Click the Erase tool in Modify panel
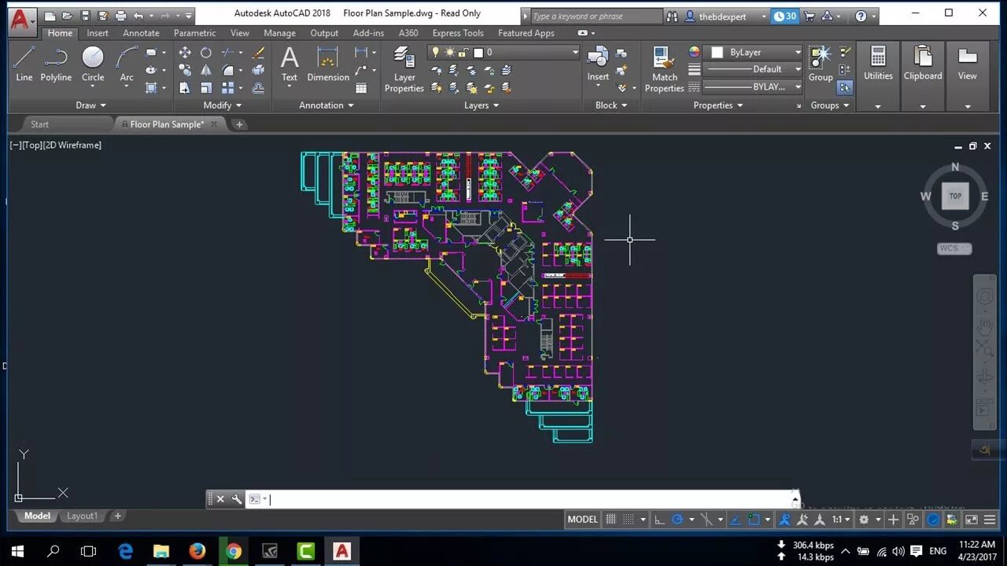The height and width of the screenshot is (566, 1007). pyautogui.click(x=258, y=53)
